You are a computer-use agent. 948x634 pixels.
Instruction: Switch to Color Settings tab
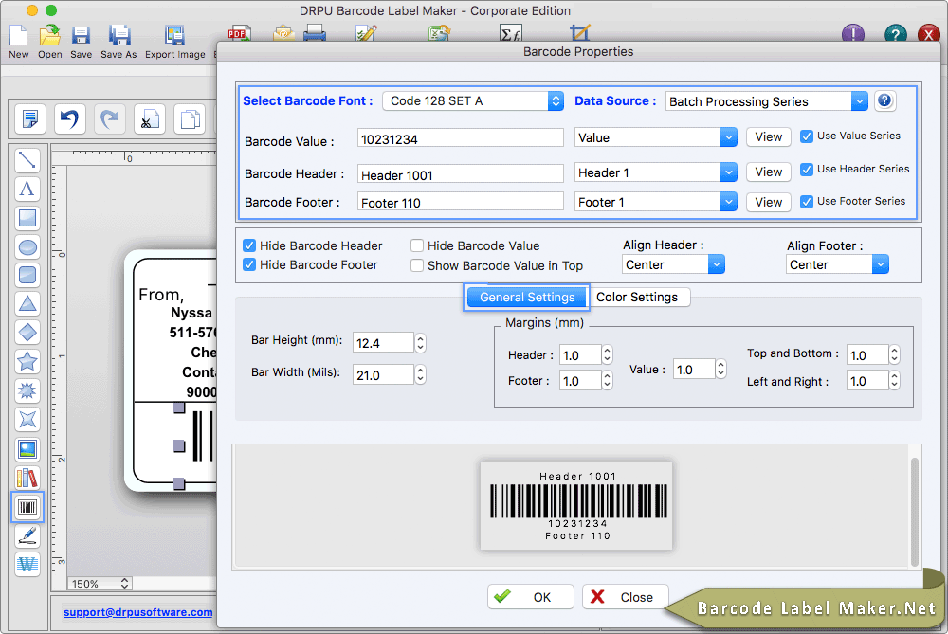(x=638, y=297)
